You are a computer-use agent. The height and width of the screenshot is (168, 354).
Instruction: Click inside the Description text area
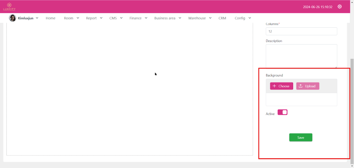coord(301,56)
